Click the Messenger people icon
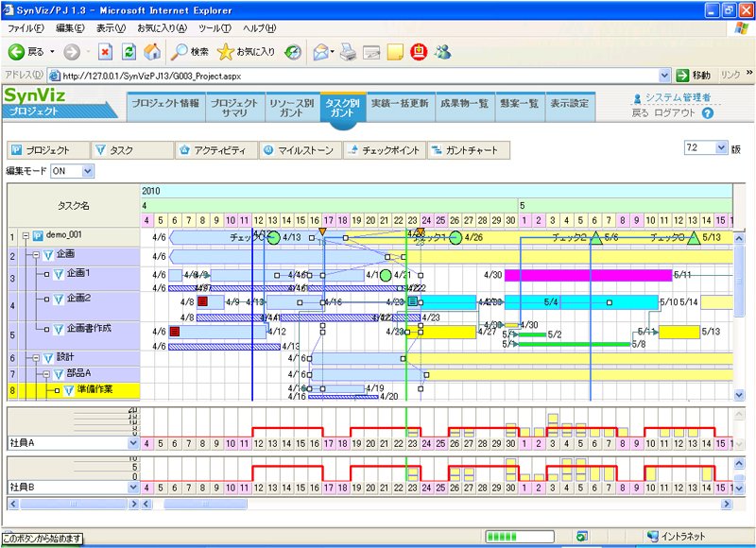Screen dimensions: 756x548 click(442, 52)
